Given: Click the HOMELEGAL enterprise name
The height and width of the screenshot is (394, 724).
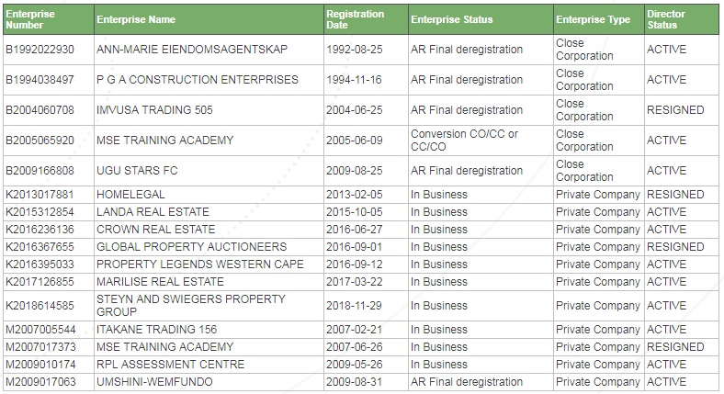Looking at the screenshot, I should pos(130,195).
